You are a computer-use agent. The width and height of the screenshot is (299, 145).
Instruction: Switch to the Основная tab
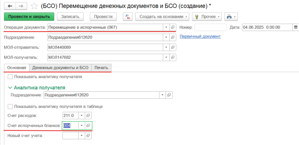17,68
